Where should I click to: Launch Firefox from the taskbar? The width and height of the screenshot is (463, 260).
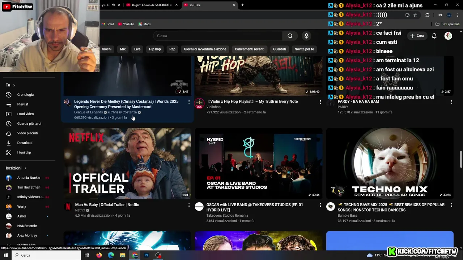99,255
